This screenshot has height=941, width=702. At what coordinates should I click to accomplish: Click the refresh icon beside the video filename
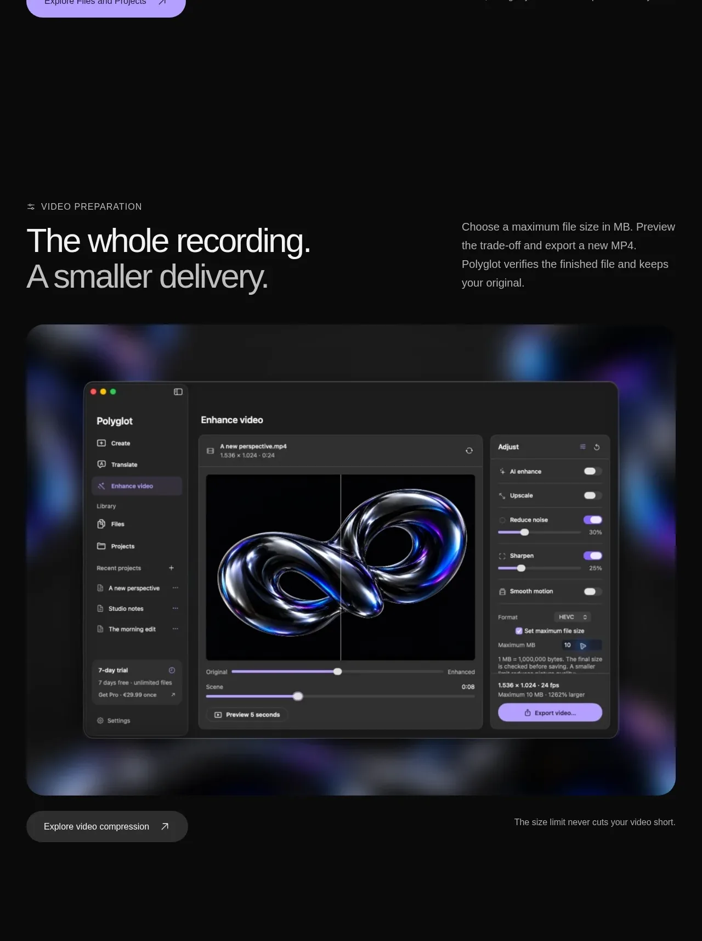469,450
